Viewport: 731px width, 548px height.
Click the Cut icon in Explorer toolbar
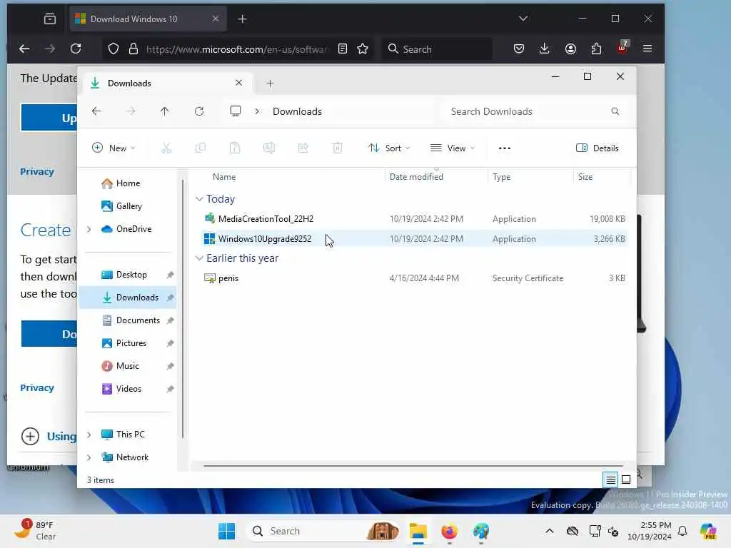(x=166, y=148)
